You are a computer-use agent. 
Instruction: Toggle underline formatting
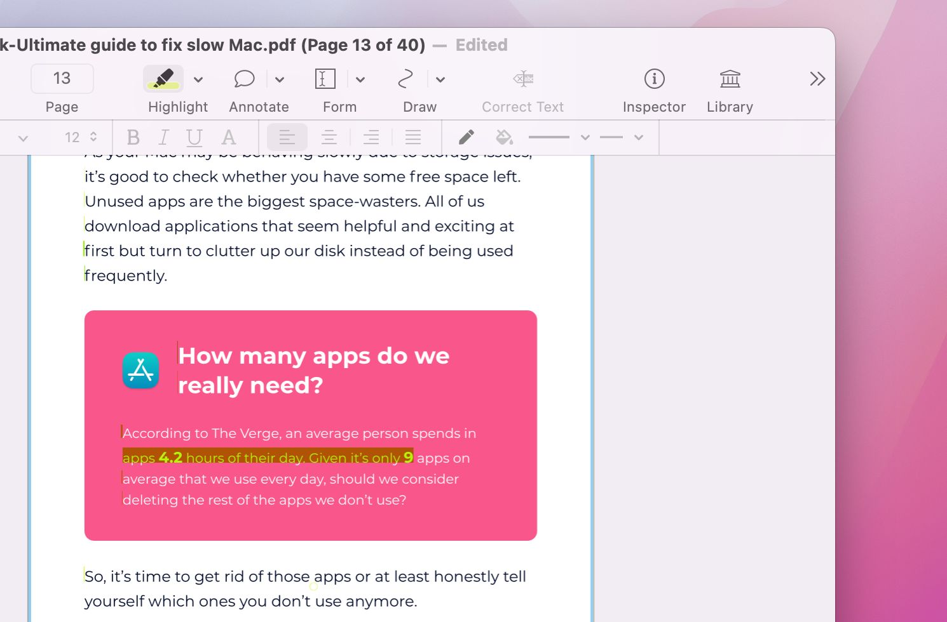pos(194,137)
